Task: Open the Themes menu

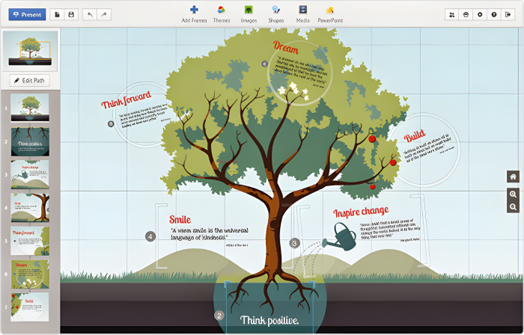Action: click(222, 14)
